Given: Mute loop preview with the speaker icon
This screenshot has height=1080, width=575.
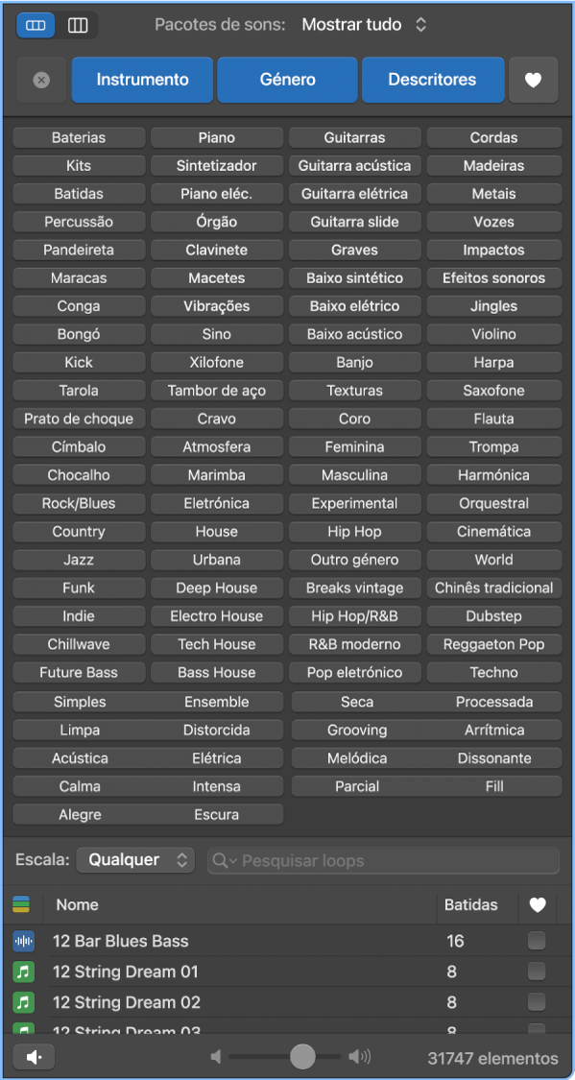Looking at the screenshot, I should tap(35, 1056).
